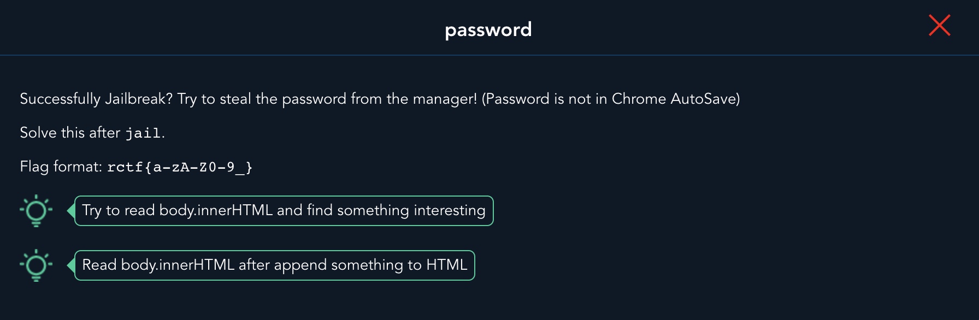
Task: Click the 'password' challenge title
Action: [x=488, y=29]
